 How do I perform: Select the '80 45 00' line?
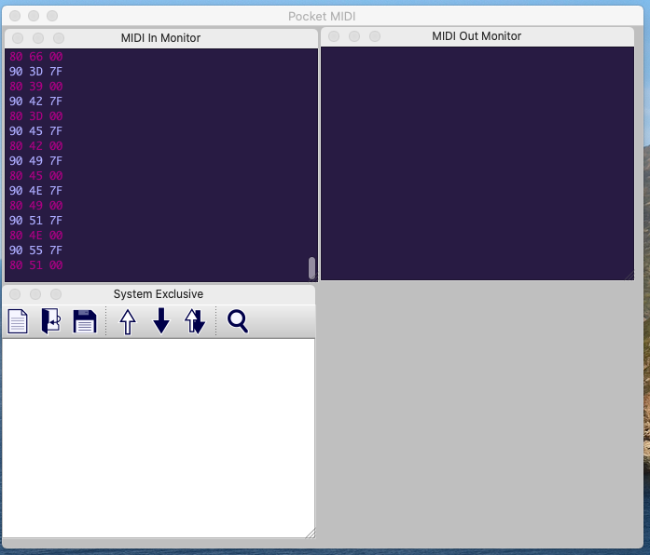click(x=36, y=176)
